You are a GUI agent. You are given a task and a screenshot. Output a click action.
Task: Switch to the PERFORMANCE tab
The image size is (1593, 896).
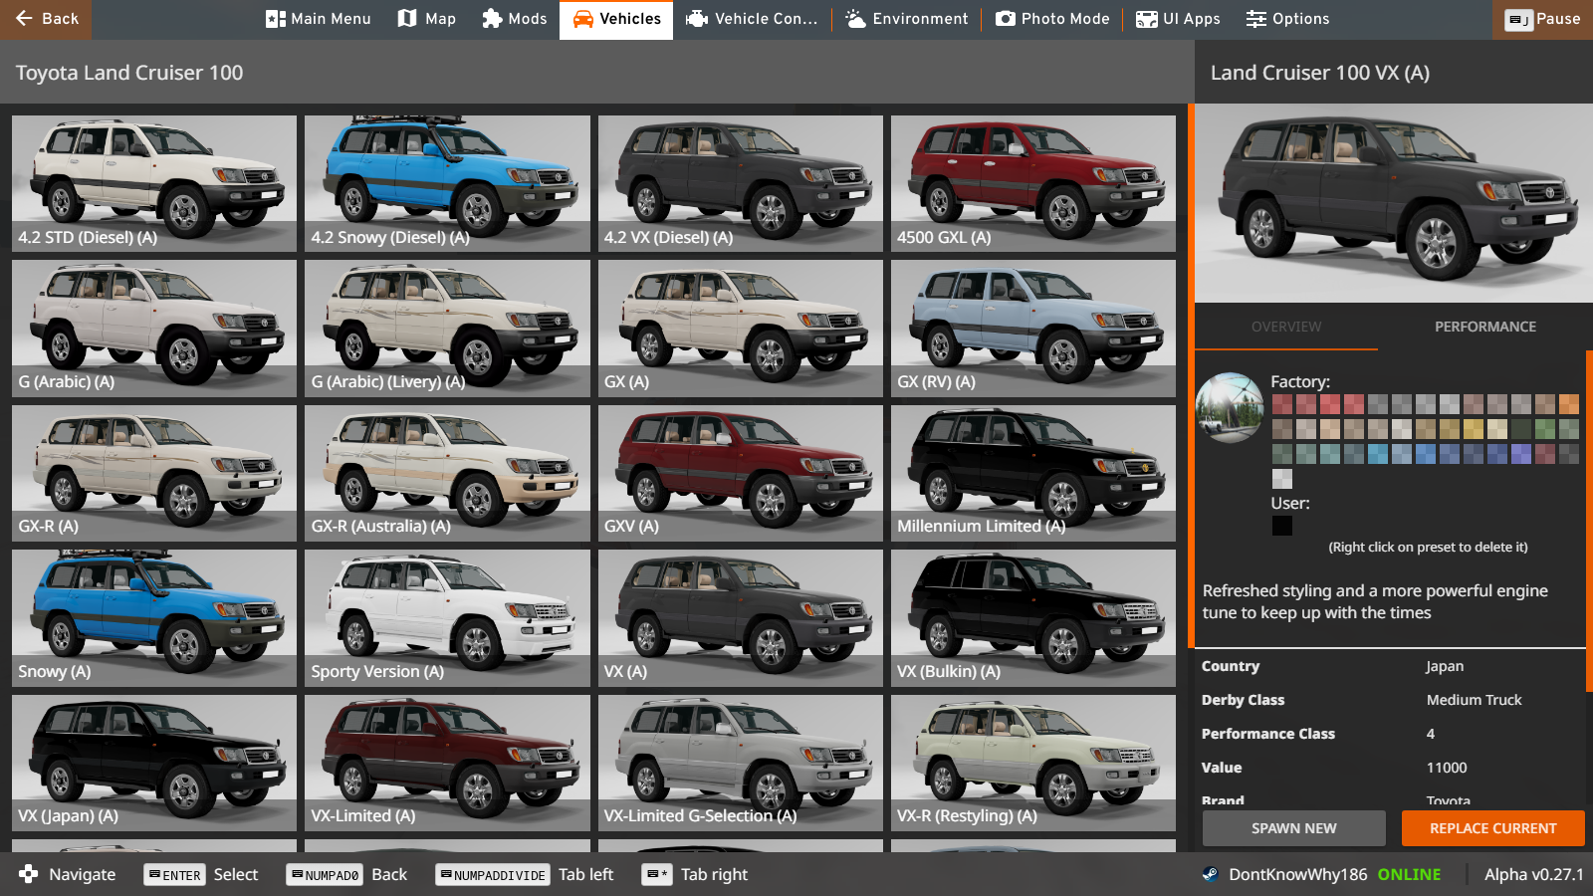1484,327
